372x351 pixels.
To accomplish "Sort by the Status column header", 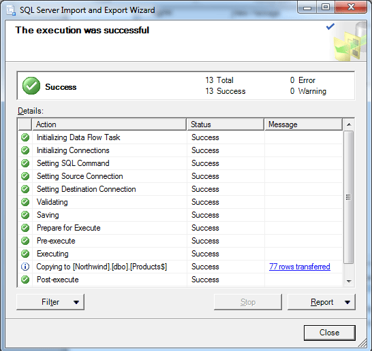I will (226, 124).
